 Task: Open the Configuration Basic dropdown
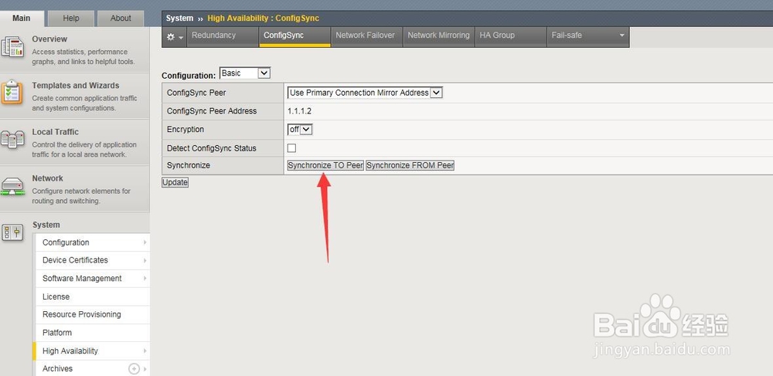[245, 73]
